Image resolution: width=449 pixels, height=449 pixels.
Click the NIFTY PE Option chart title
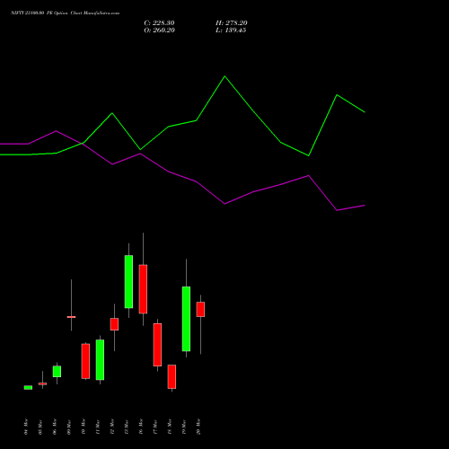coord(65,13)
